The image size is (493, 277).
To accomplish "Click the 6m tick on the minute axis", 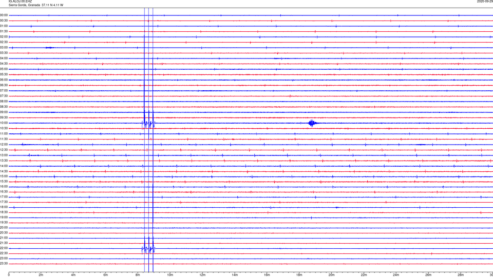I will 106,275.
